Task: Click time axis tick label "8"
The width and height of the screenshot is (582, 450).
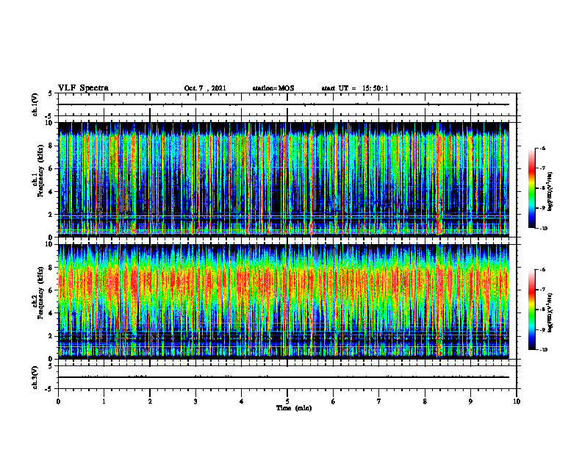Action: pyautogui.click(x=425, y=401)
